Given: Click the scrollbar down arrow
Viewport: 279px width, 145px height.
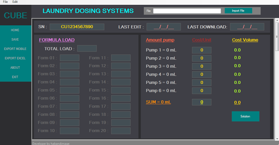Looking at the screenshot, I should point(277,139).
